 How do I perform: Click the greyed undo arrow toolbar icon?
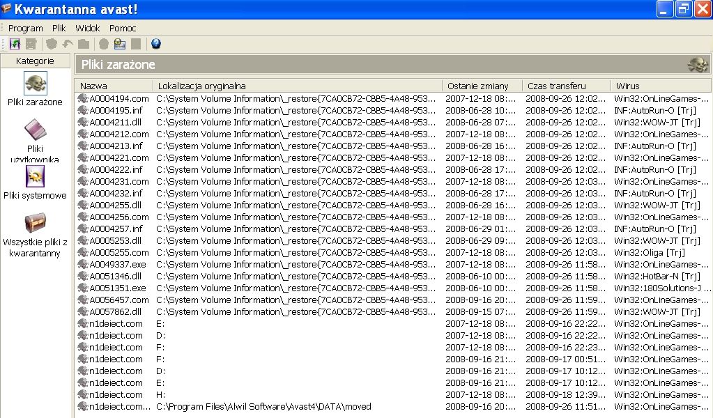click(68, 44)
